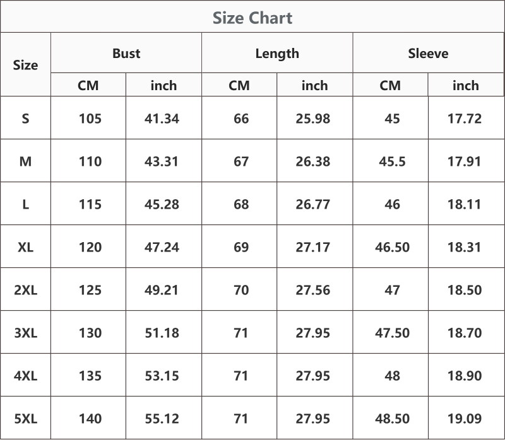
Task: Select the Length column header
Action: coord(277,54)
